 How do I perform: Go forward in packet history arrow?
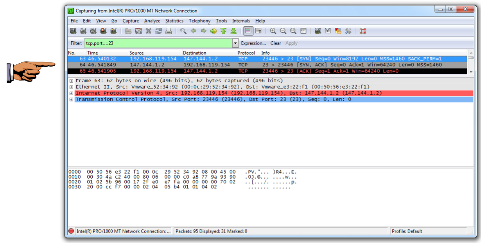click(203, 31)
